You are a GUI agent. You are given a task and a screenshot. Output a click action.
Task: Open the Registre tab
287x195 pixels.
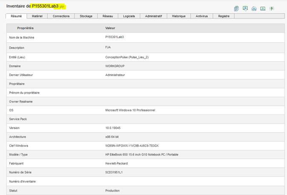pos(224,16)
